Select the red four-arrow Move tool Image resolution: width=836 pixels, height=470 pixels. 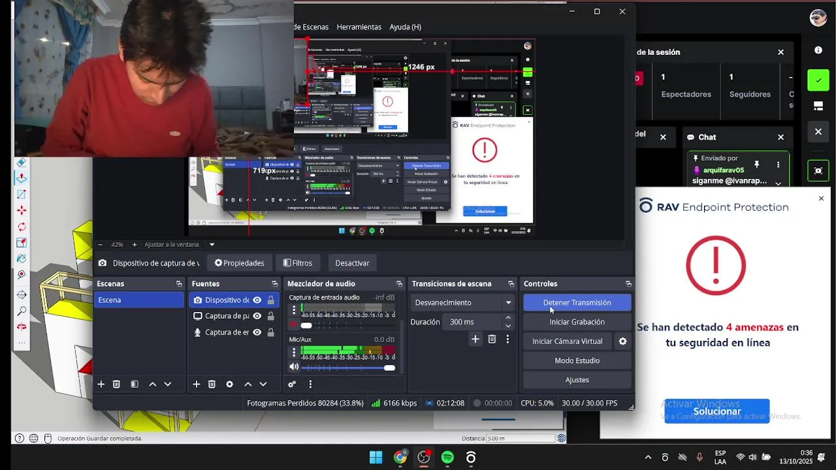(x=21, y=210)
